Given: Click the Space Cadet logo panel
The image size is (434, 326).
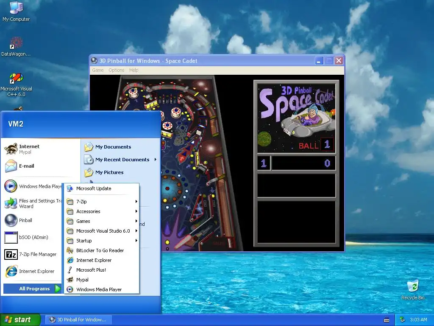Looking at the screenshot, I should click(296, 118).
